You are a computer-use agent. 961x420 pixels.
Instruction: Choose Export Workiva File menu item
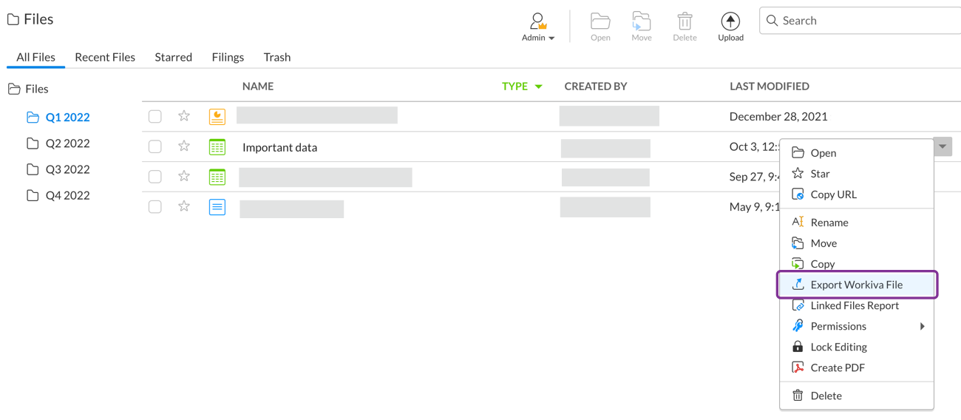point(856,285)
